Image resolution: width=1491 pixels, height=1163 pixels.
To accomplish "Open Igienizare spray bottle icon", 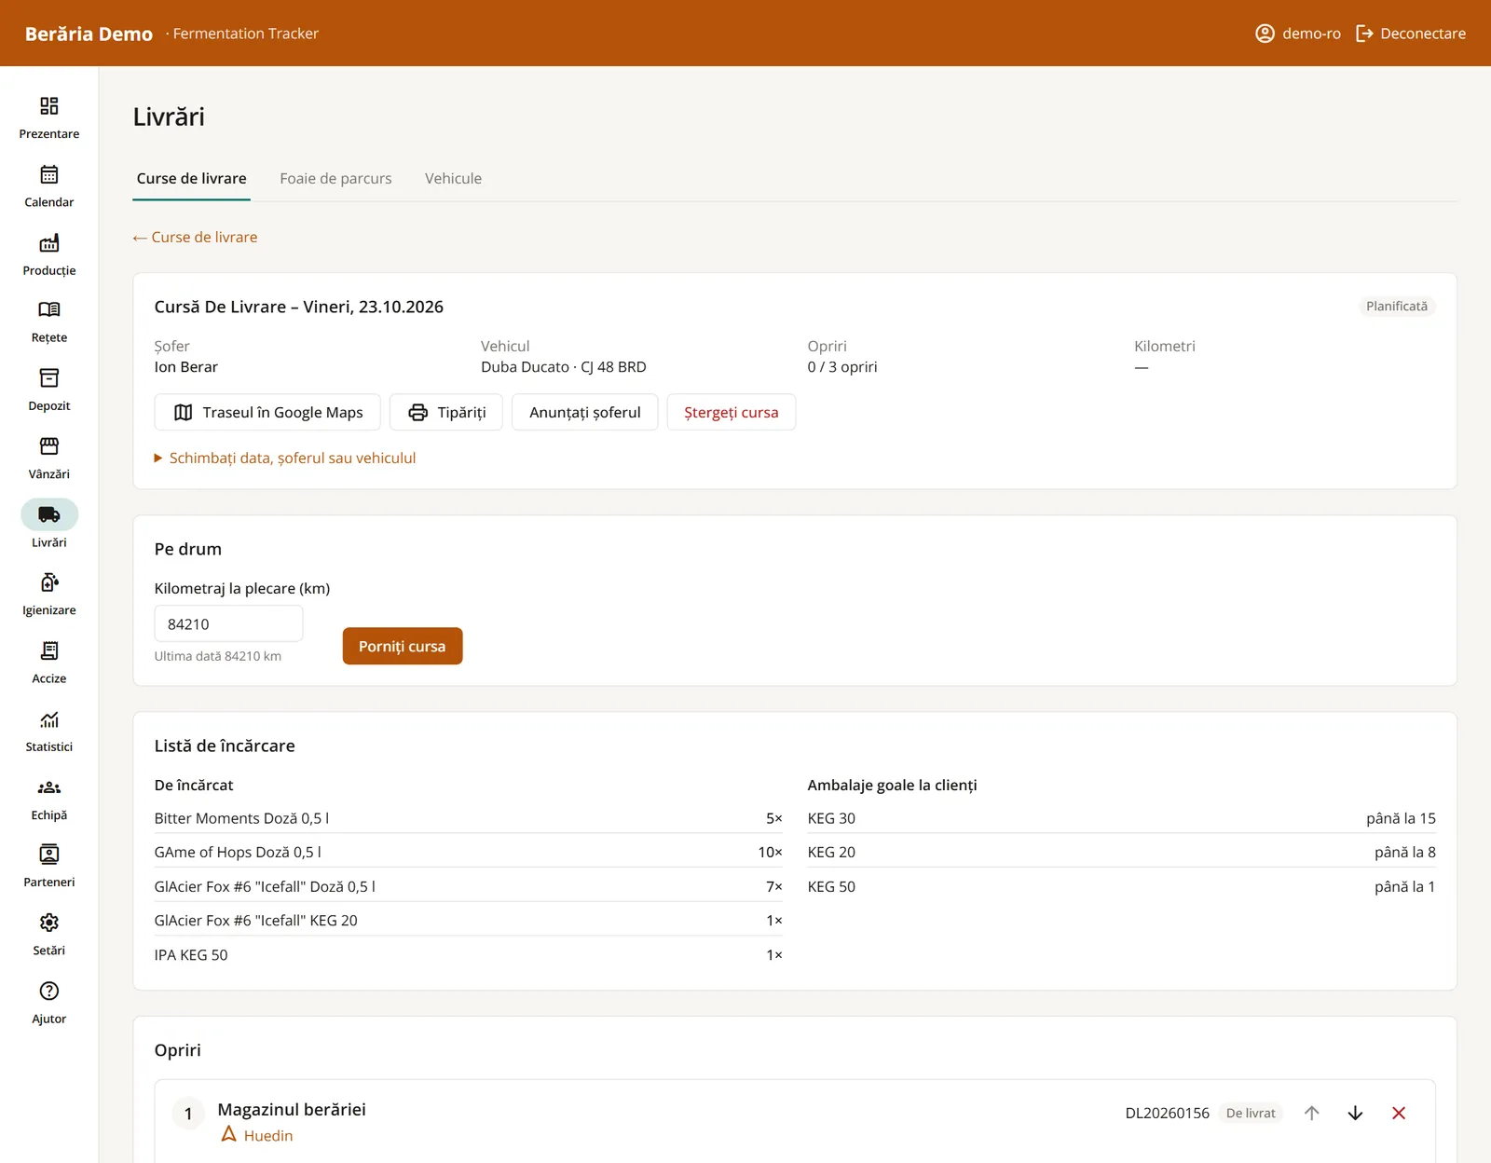I will 49,582.
